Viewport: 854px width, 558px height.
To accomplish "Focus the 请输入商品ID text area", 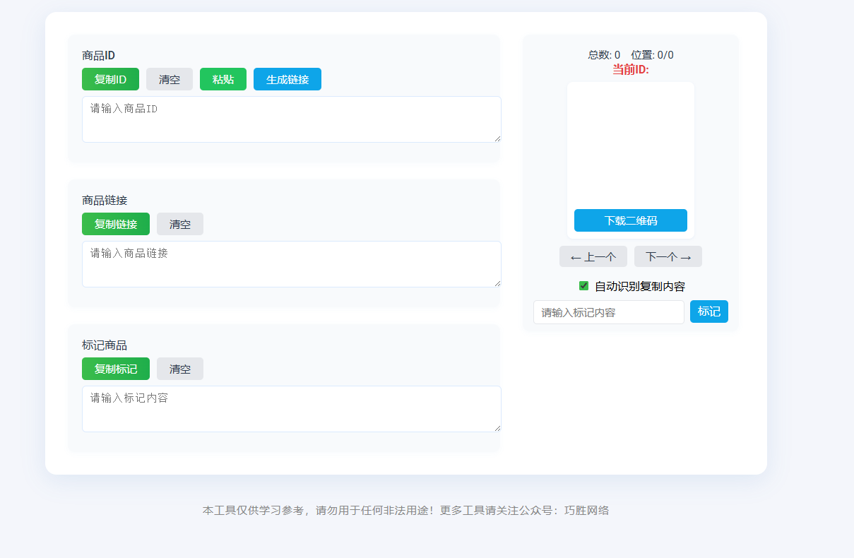I will point(291,119).
